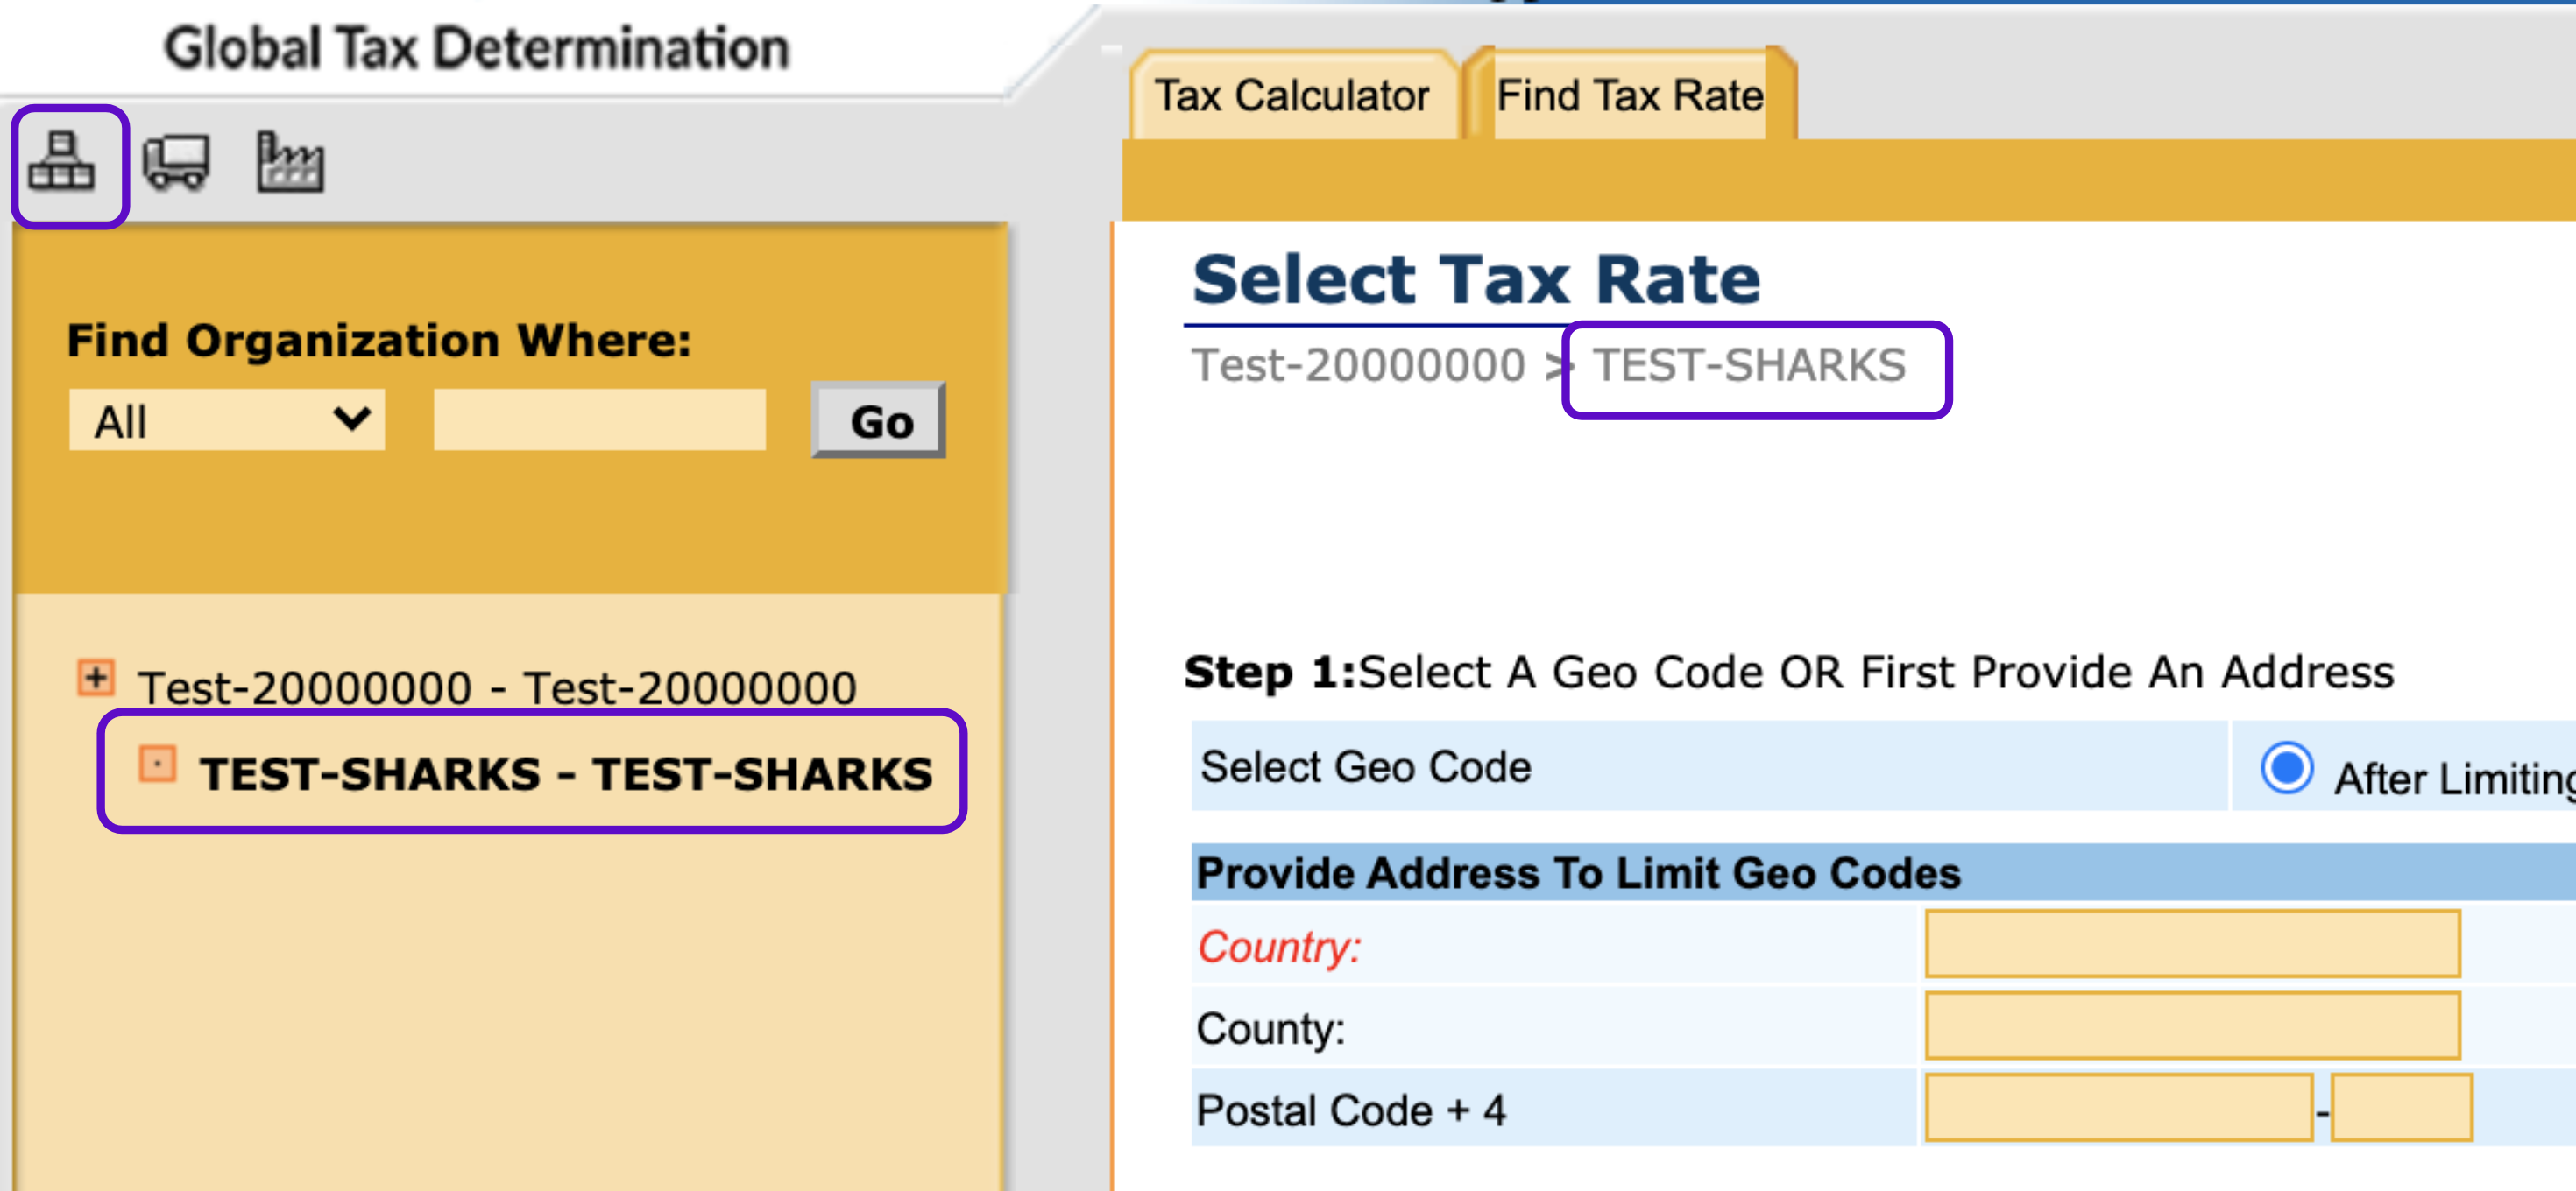Select TEST-SHARKS - TEST-SHARKS in the tree
Viewport: 2576px width, 1191px height.
click(x=565, y=774)
